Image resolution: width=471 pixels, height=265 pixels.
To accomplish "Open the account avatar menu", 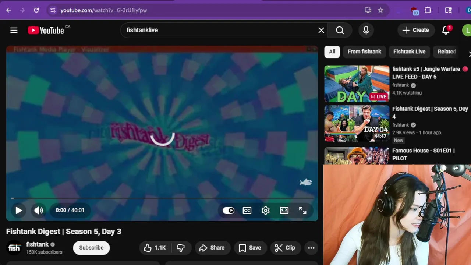I will point(467,30).
